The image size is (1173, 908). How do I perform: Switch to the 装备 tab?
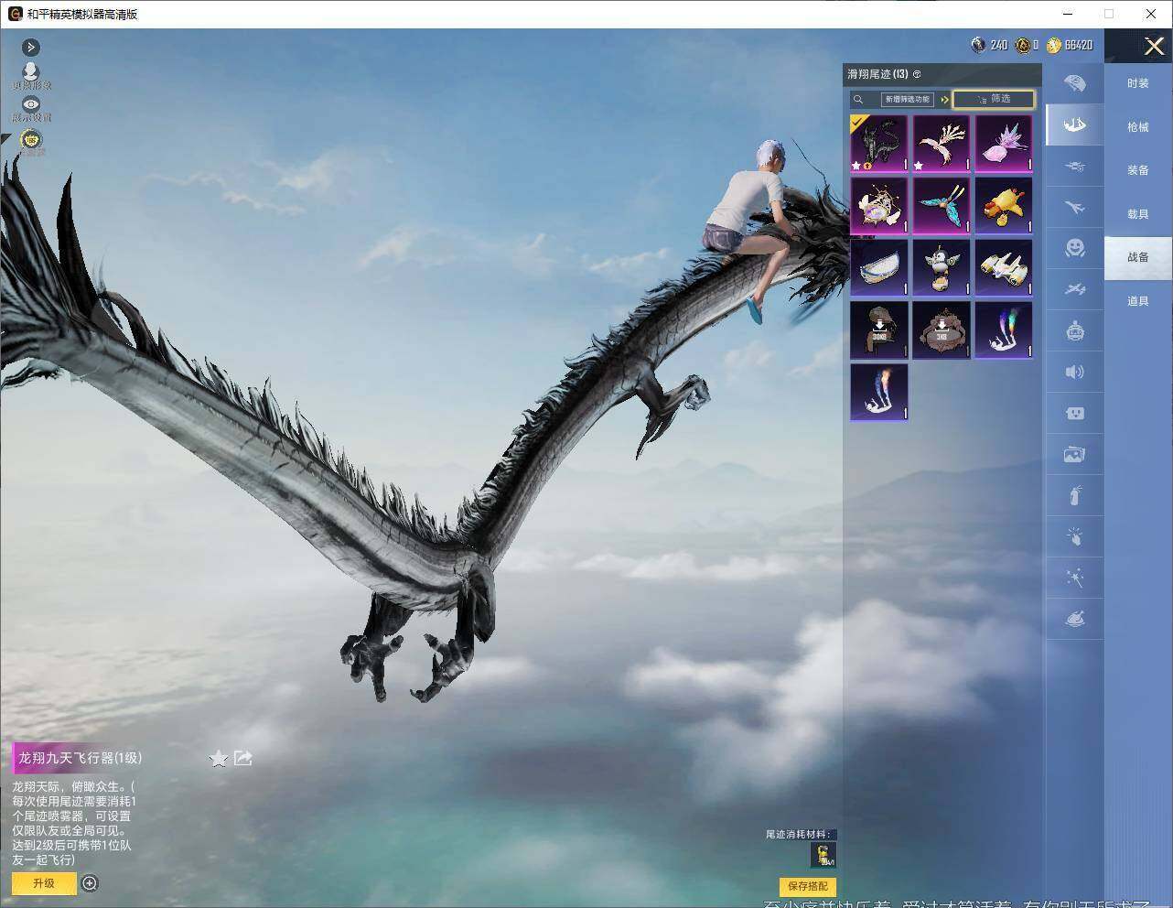1138,170
